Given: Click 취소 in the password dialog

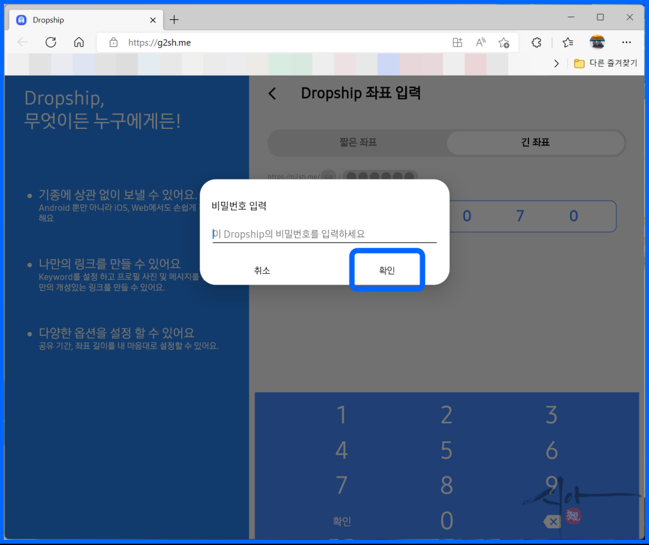Looking at the screenshot, I should point(262,270).
